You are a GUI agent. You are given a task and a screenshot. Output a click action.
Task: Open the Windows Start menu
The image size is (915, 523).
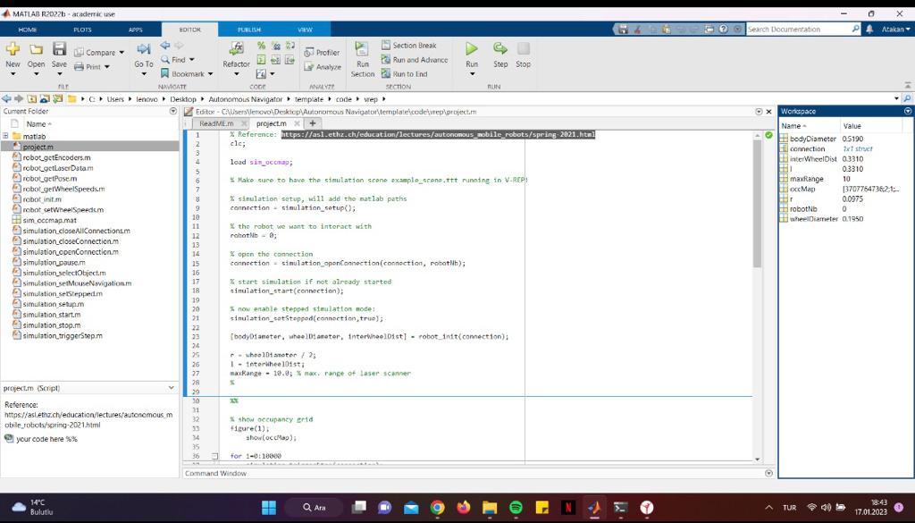(x=269, y=507)
